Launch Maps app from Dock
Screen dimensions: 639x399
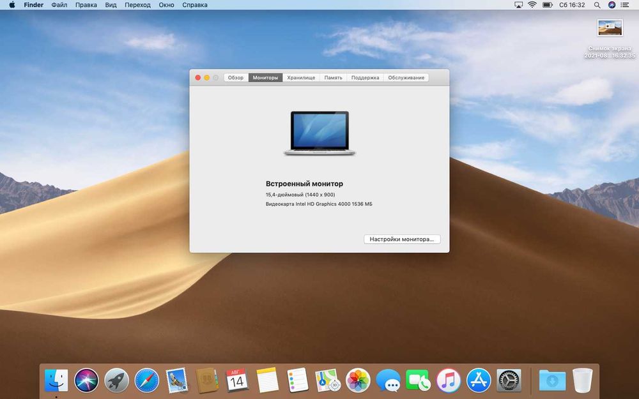pyautogui.click(x=328, y=380)
